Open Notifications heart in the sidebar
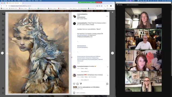Viewport: 172px width, 97px height. 3,44
